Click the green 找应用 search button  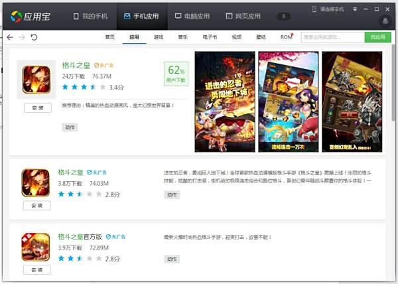click(378, 37)
